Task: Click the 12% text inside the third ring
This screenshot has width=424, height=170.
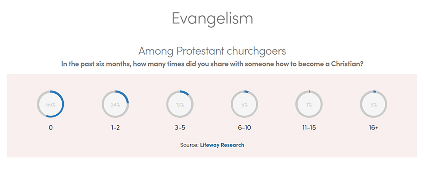Action: point(180,105)
